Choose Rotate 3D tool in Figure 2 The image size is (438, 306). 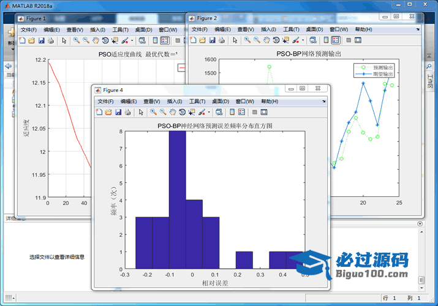276,40
